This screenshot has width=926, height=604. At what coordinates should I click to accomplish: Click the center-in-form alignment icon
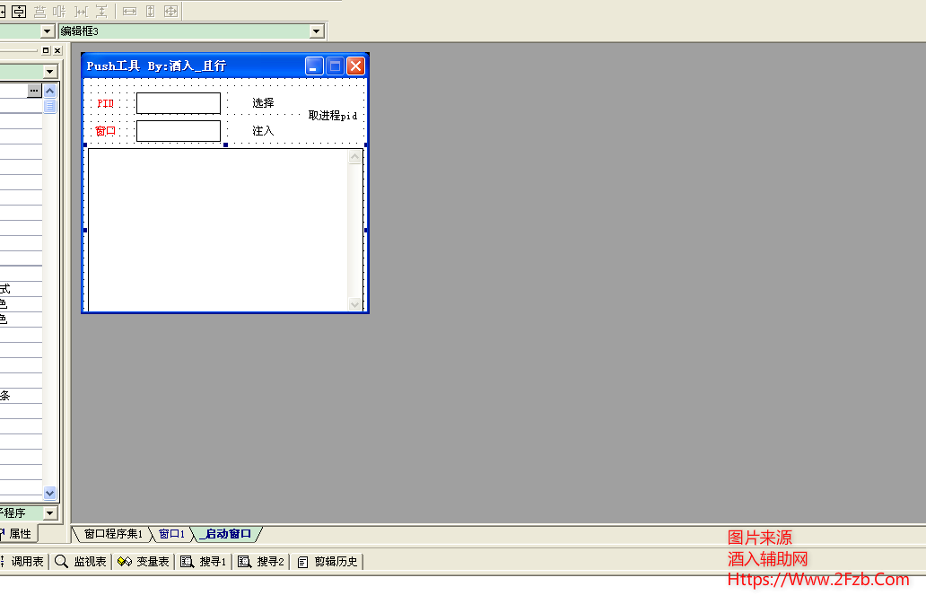pyautogui.click(x=19, y=12)
